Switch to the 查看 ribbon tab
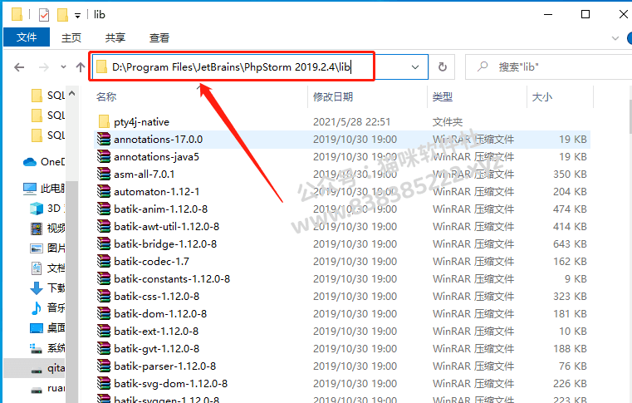The height and width of the screenshot is (403, 632). pos(159,38)
